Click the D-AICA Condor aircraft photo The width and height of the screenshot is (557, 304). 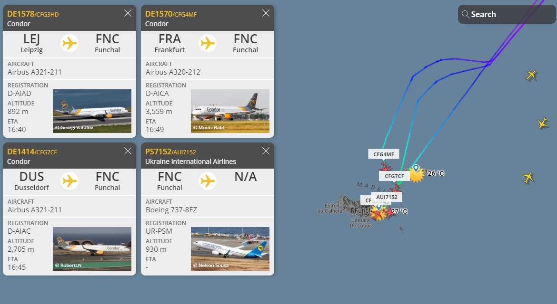tap(230, 111)
